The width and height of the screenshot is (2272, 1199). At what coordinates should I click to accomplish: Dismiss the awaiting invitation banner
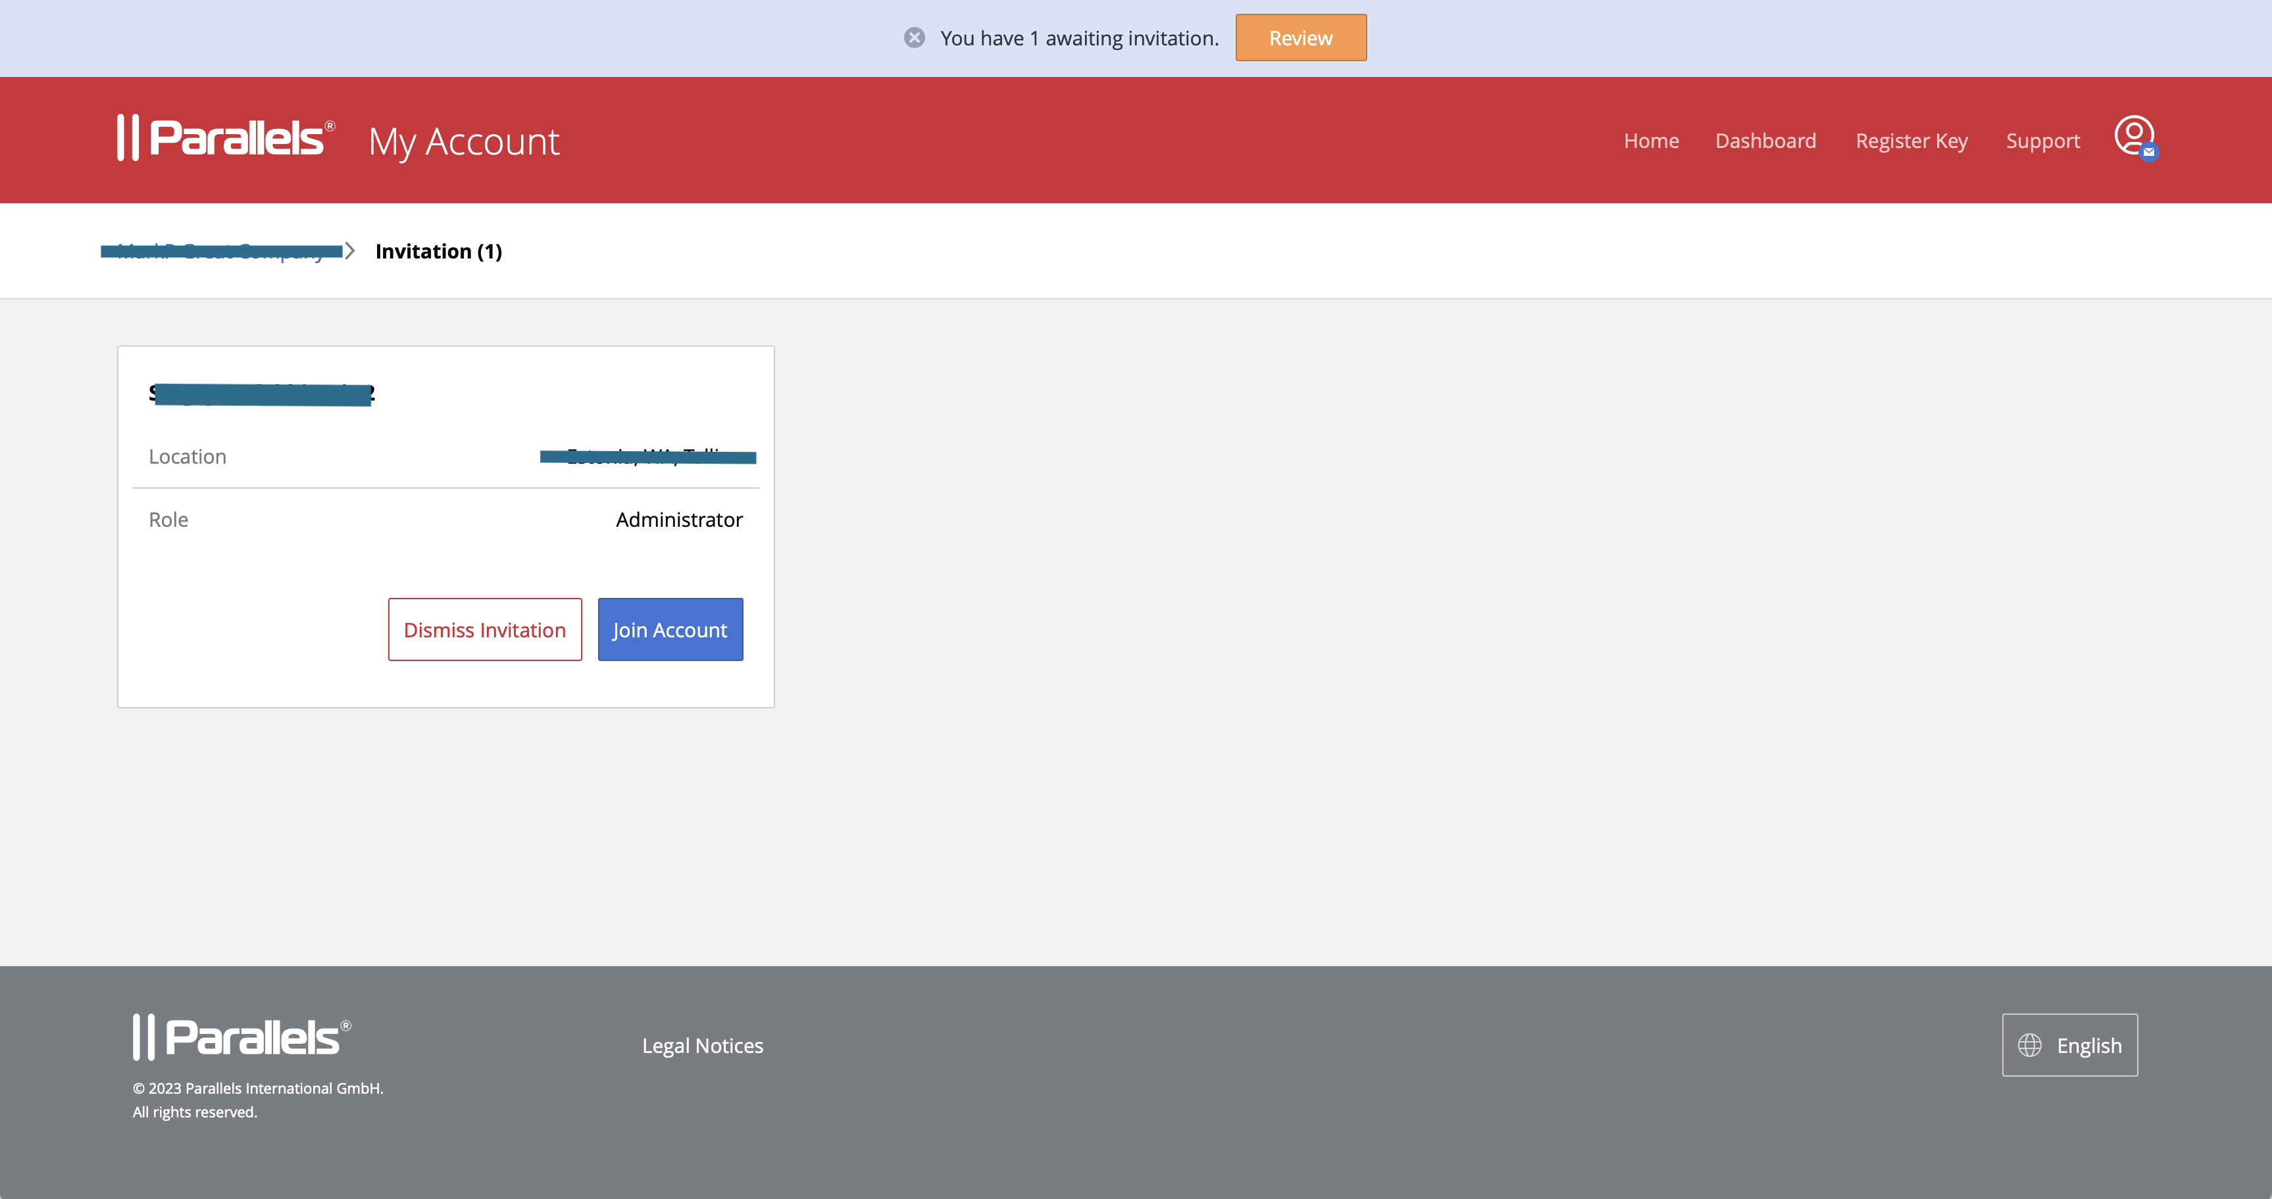click(915, 38)
